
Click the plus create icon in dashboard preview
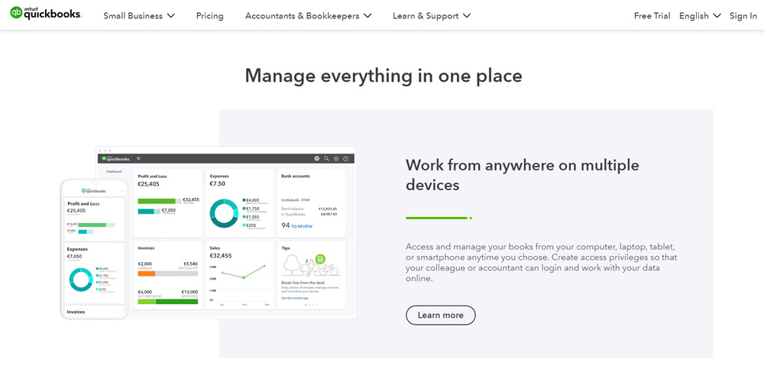point(317,158)
